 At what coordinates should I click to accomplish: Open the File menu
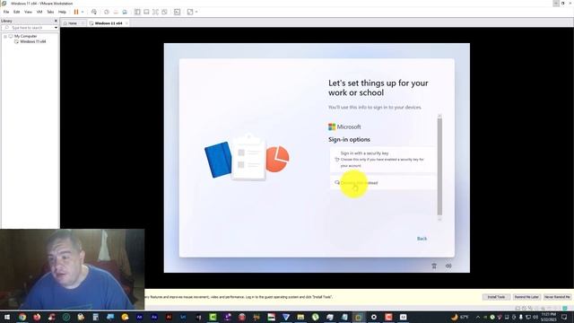[6, 12]
